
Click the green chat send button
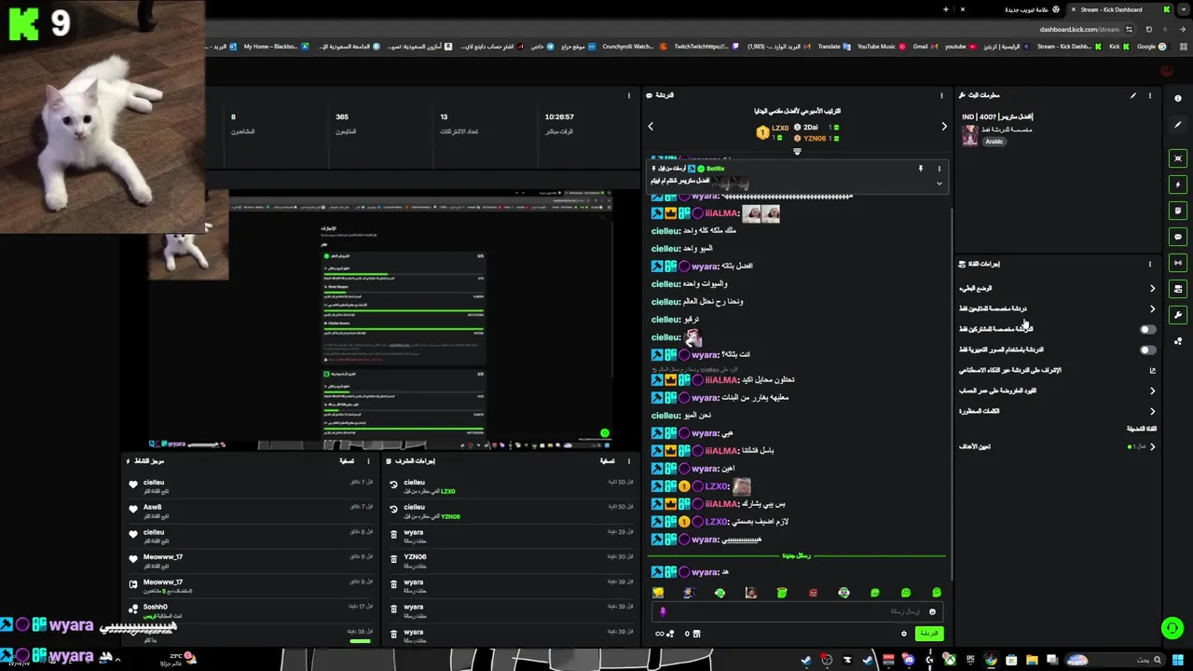[x=929, y=634]
